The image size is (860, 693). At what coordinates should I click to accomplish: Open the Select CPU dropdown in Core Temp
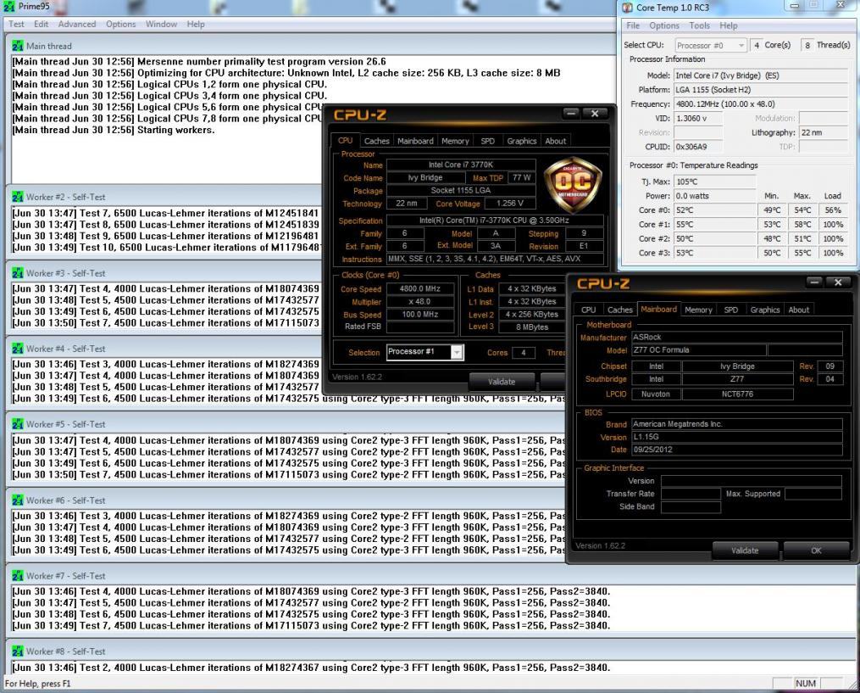[711, 45]
